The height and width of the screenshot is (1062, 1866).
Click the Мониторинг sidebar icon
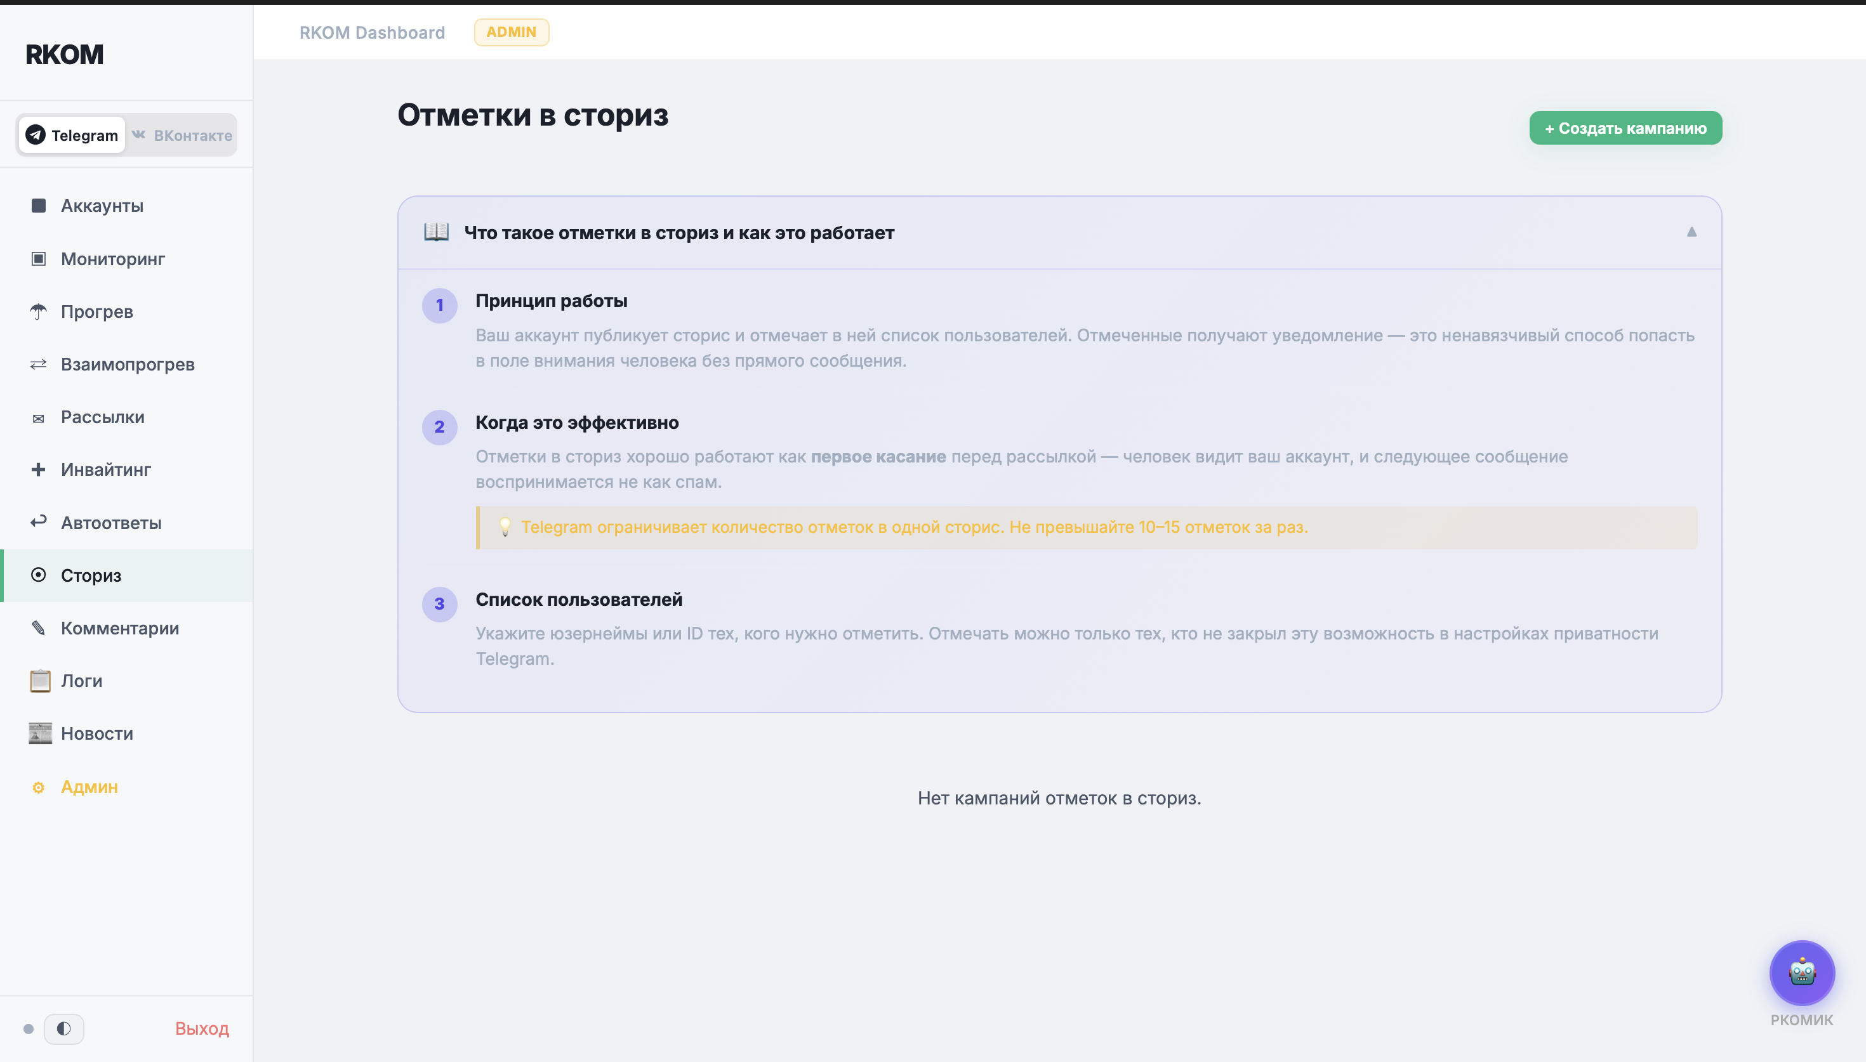39,259
